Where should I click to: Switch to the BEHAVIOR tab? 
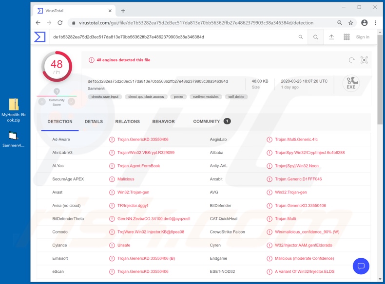[164, 122]
